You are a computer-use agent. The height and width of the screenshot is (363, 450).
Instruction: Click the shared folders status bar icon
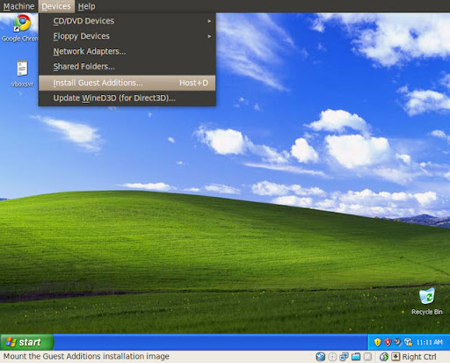pyautogui.click(x=356, y=357)
